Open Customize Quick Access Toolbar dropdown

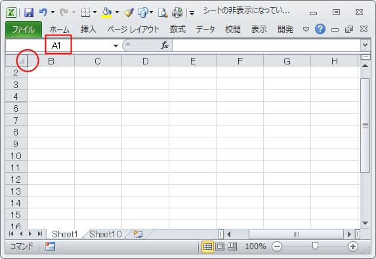(x=192, y=13)
